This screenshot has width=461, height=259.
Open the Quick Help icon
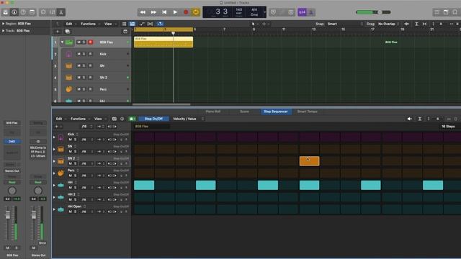(23, 12)
